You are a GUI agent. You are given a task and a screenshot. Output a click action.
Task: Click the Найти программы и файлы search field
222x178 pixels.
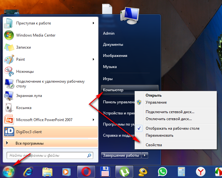[x=50, y=155]
